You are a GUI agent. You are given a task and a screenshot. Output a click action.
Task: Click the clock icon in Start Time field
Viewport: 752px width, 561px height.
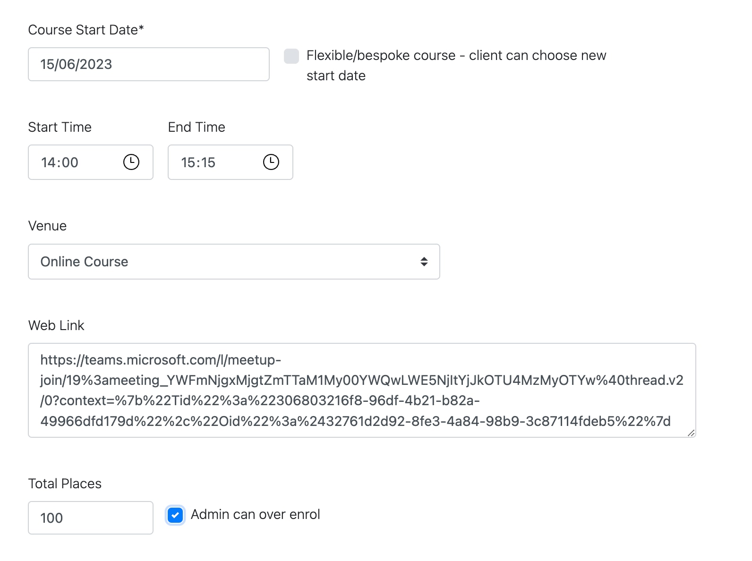(x=131, y=162)
